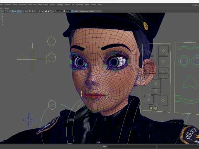Toggle X-ray active components icon
199x149 pixels.
pyautogui.click(x=49, y=11)
